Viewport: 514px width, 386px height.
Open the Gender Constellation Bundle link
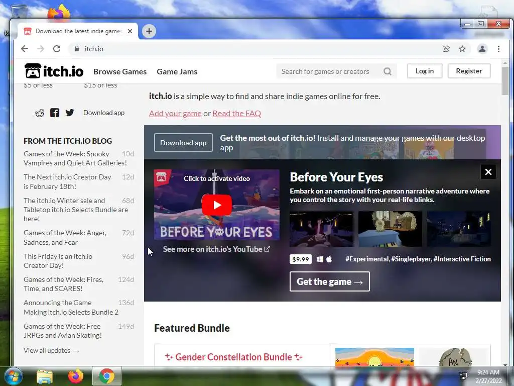coord(233,357)
